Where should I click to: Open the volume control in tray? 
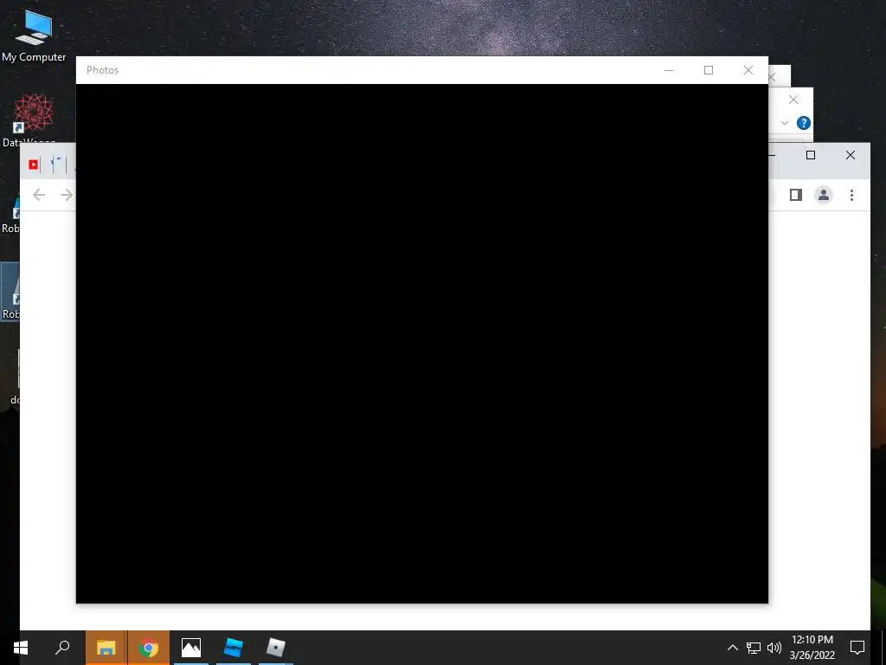click(x=774, y=648)
